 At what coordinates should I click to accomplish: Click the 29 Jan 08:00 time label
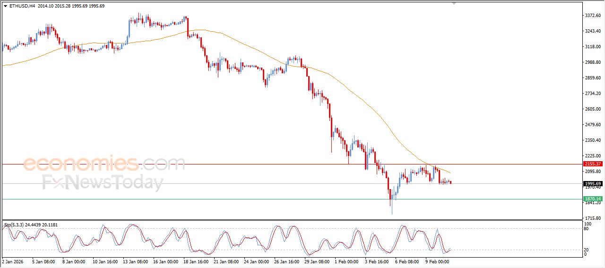(317, 261)
